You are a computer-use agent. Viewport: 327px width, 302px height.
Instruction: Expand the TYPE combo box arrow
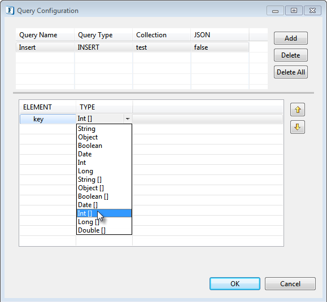point(128,119)
